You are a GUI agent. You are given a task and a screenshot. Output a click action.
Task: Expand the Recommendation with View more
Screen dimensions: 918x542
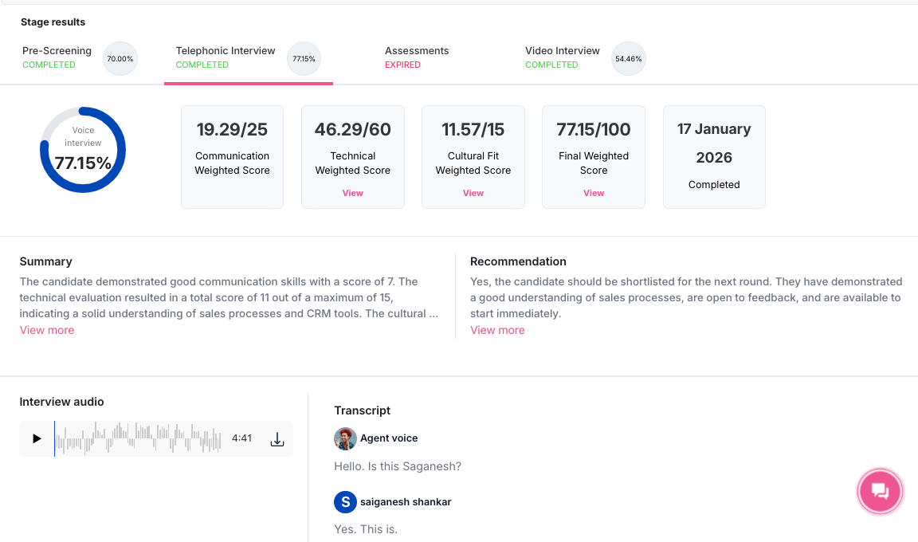(x=497, y=330)
